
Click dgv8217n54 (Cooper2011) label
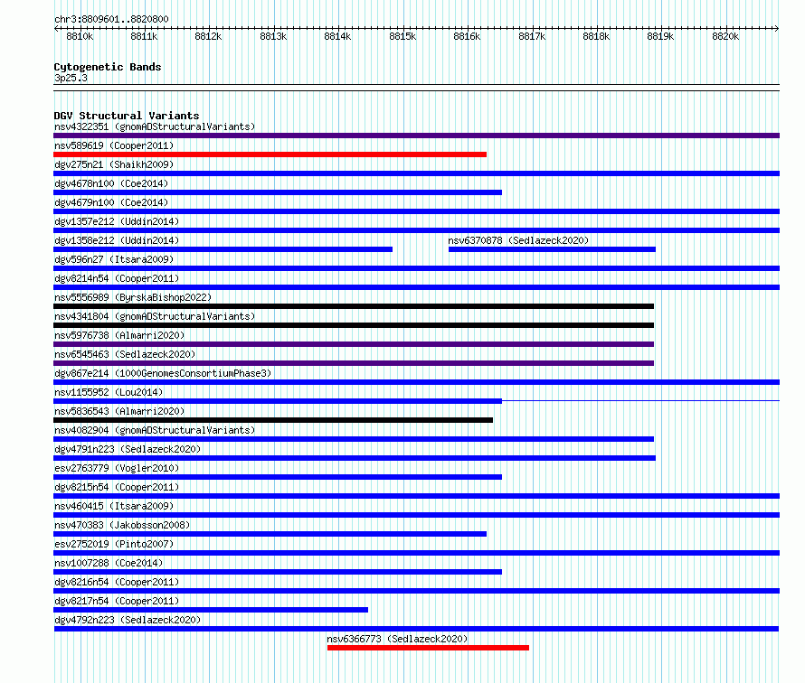coord(117,601)
